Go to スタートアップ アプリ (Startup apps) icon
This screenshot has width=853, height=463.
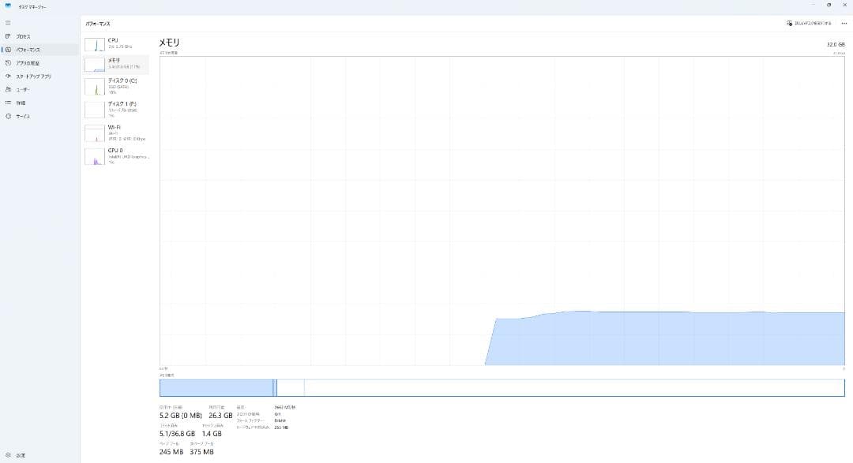click(8, 77)
